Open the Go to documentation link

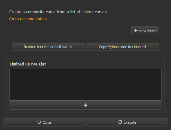(28, 19)
